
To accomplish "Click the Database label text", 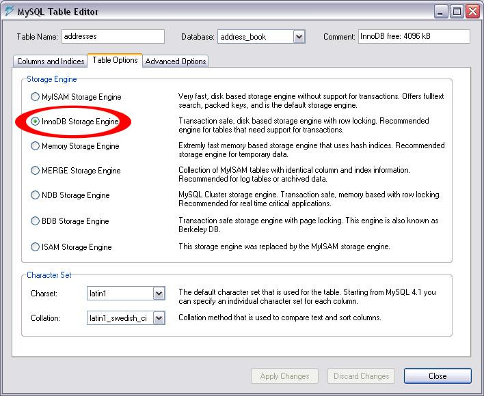I will coord(198,37).
